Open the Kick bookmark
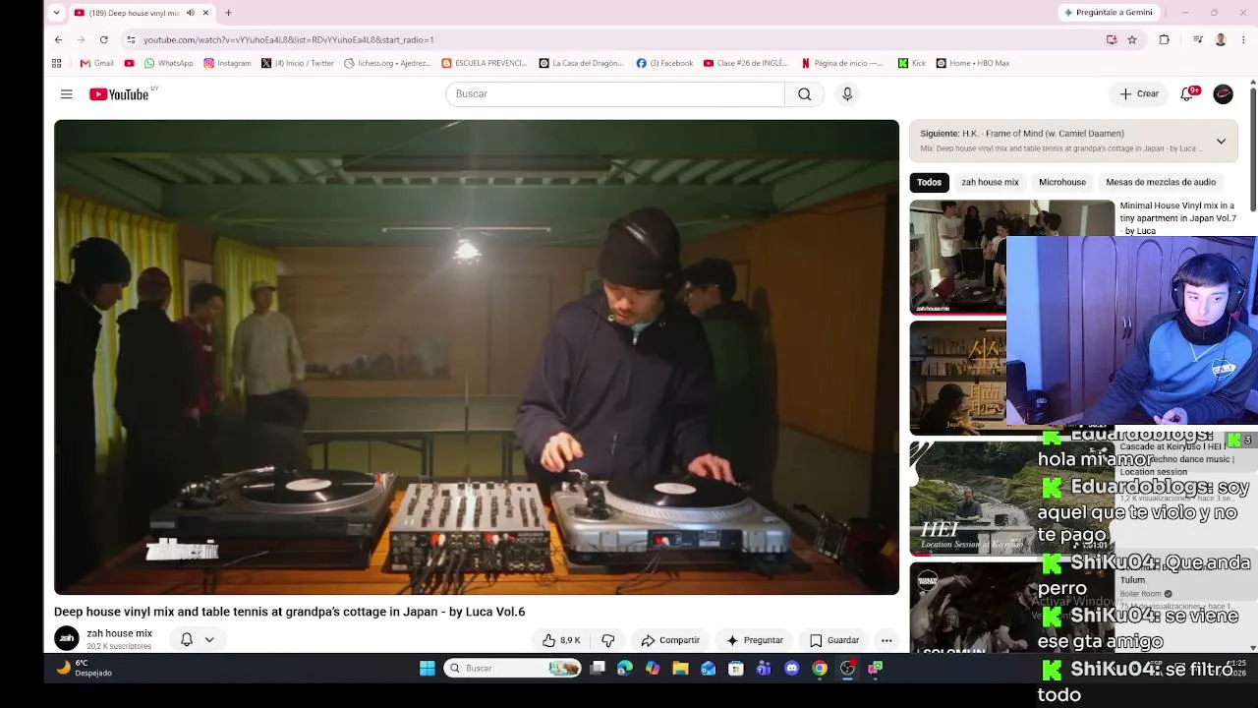1258x708 pixels. pyautogui.click(x=912, y=63)
